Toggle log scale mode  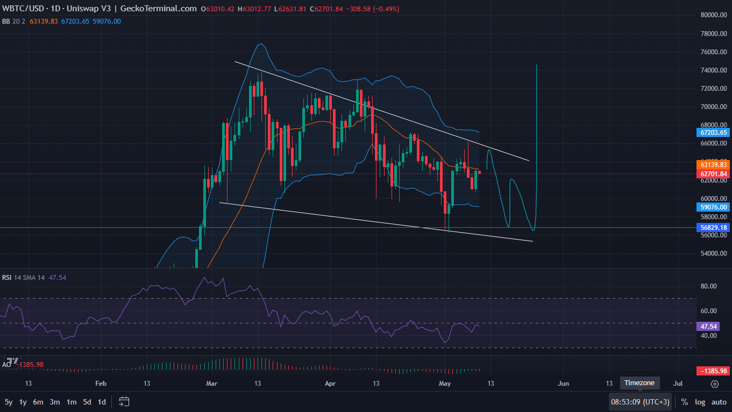coord(700,402)
